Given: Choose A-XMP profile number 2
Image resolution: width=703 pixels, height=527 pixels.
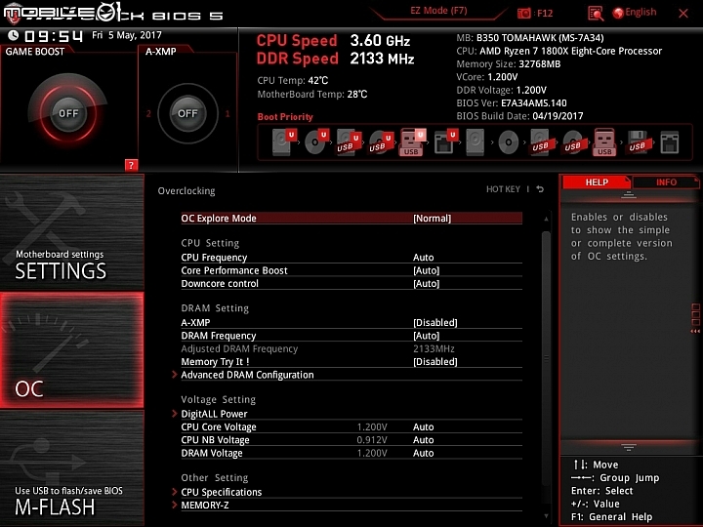Looking at the screenshot, I should click(148, 114).
